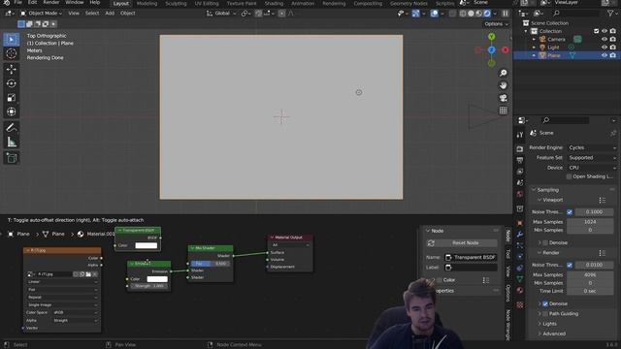
Task: Click the properties search field
Action: tap(565, 120)
